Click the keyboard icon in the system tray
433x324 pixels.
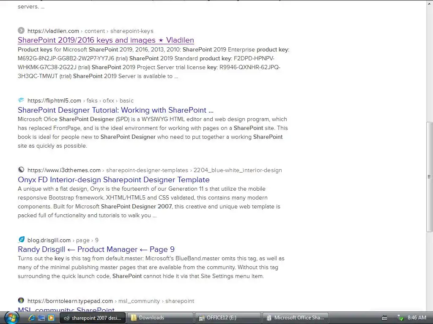(384, 318)
